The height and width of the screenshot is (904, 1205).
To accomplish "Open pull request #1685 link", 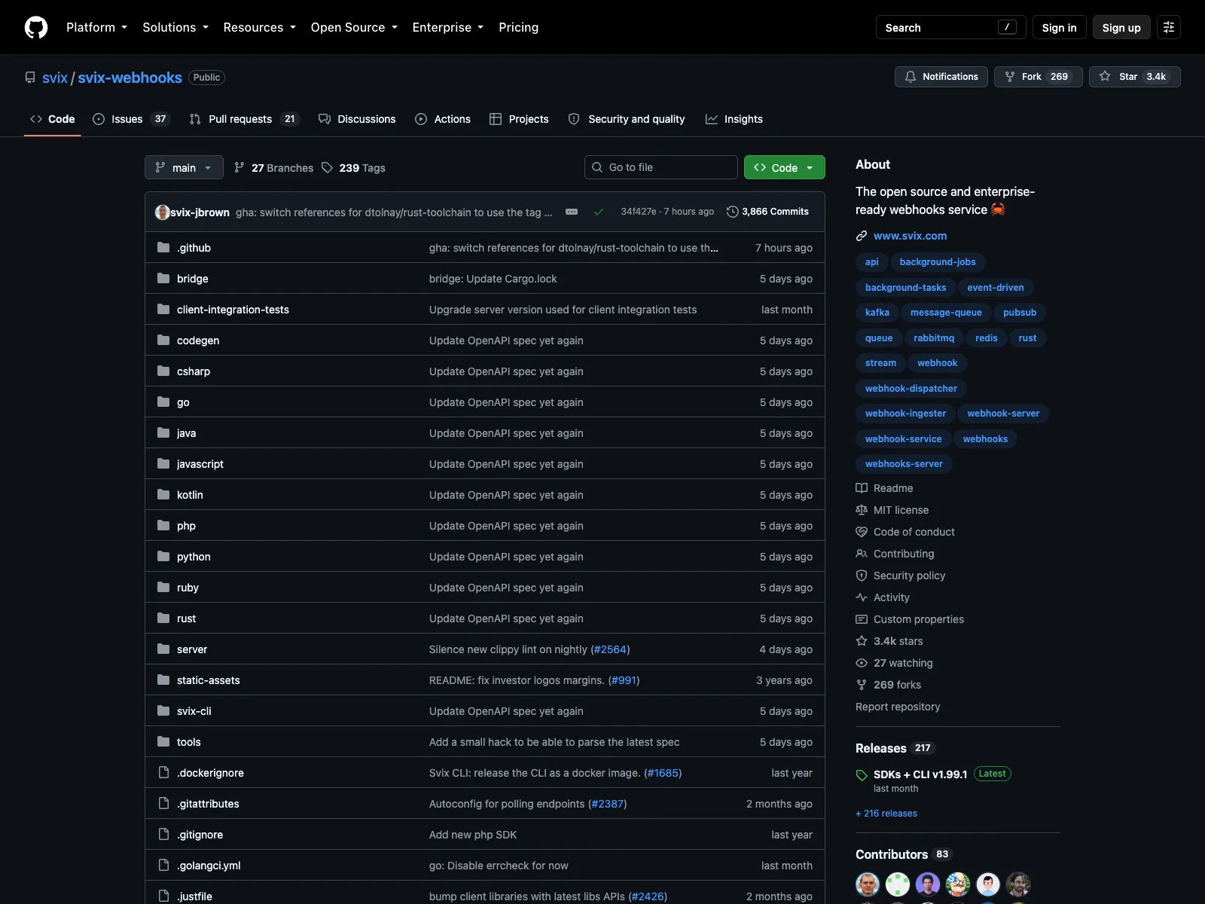I will pos(663,773).
